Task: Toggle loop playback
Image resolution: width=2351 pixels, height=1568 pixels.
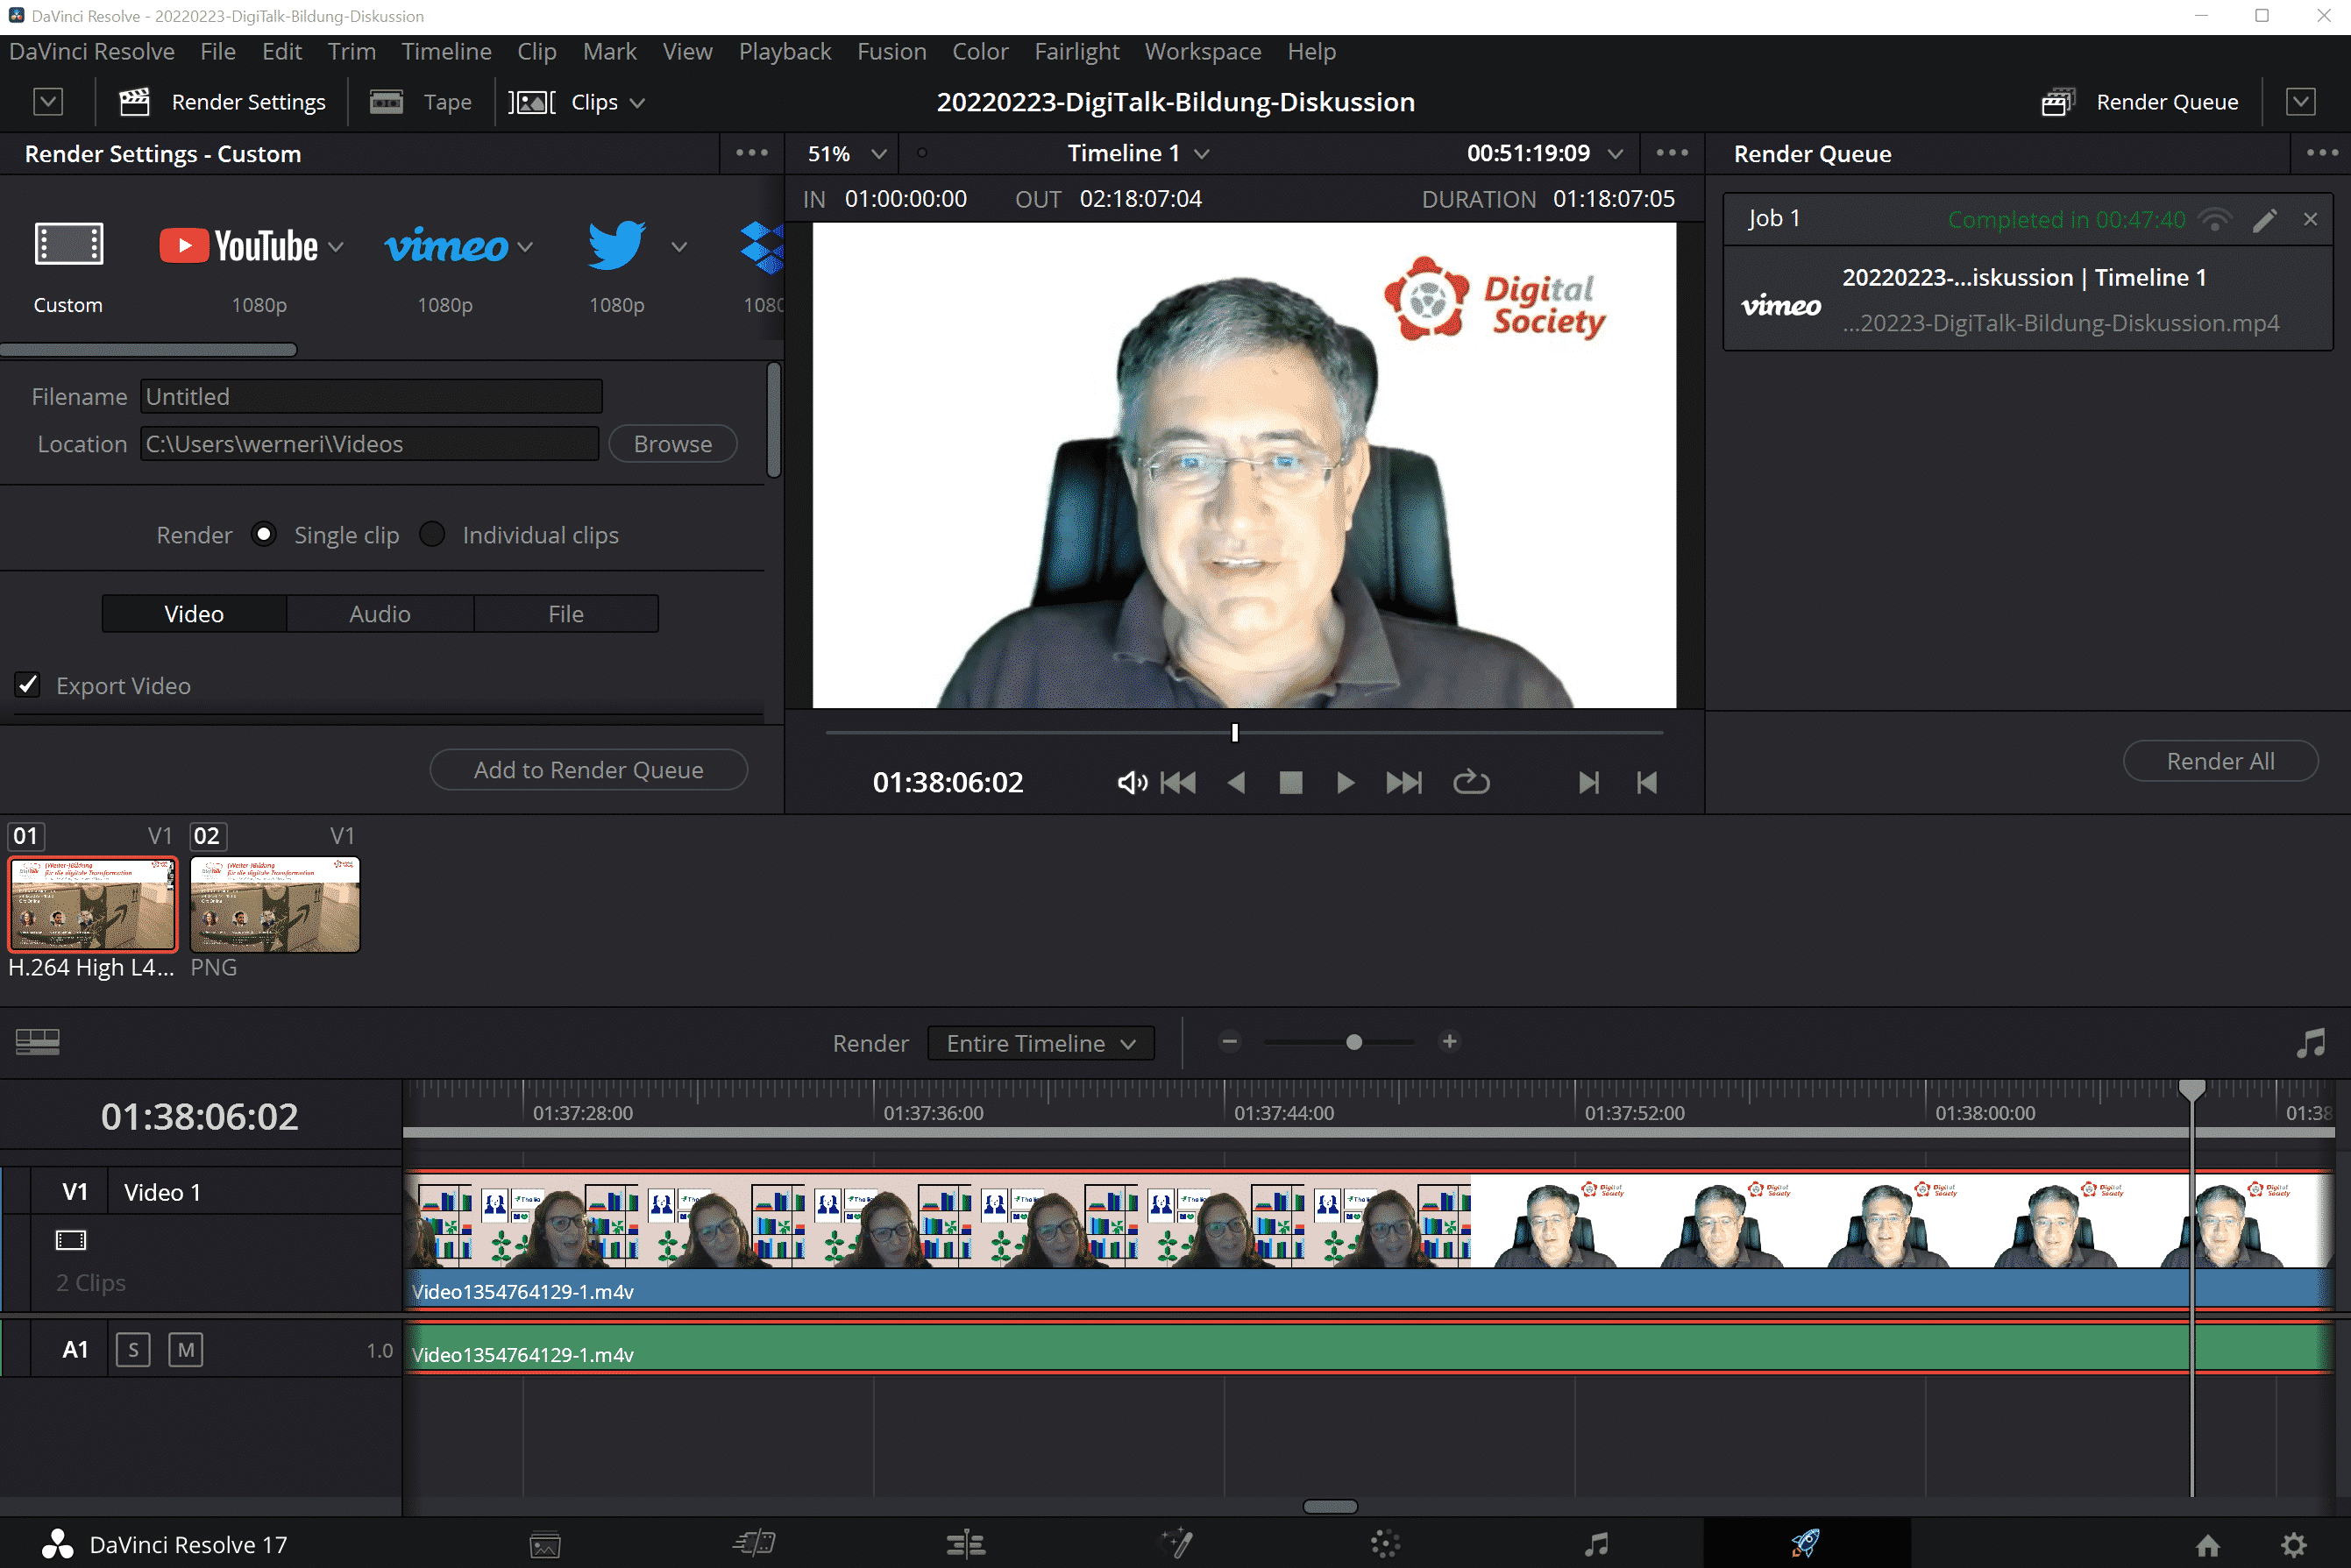Action: (1471, 783)
